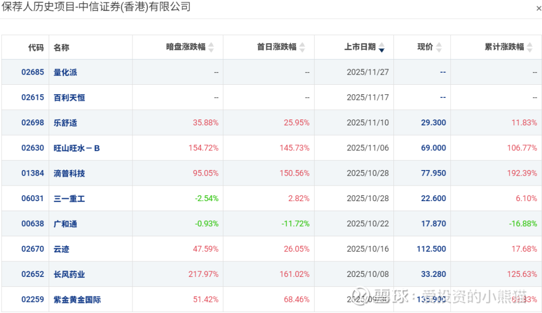Select dark-pool change 95.05%
542x313 pixels.
point(206,173)
